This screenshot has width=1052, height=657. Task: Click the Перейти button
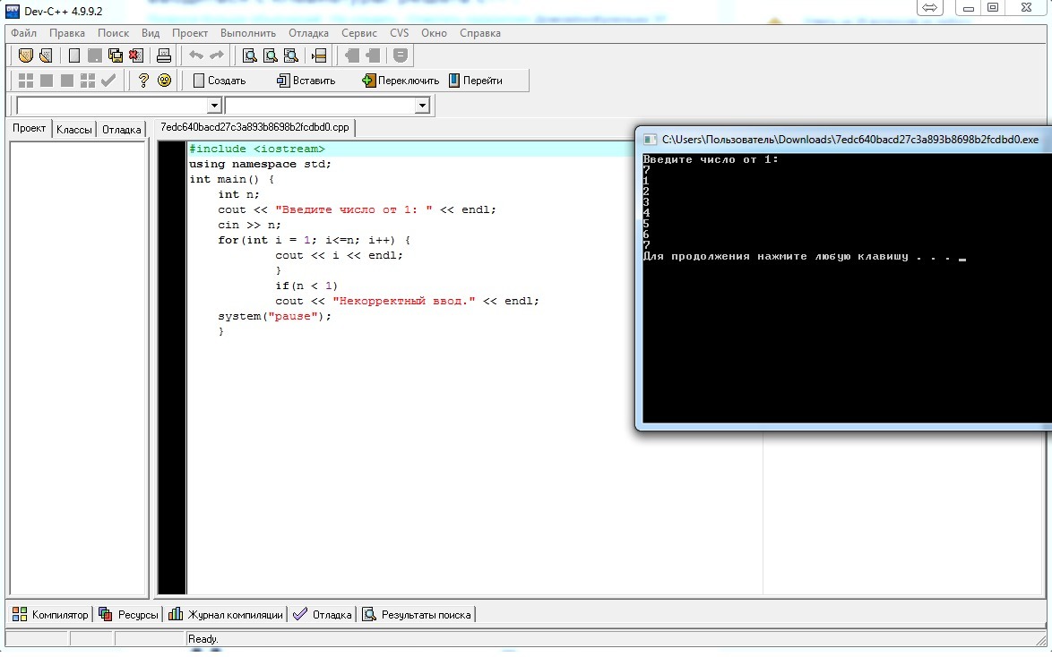click(x=475, y=81)
